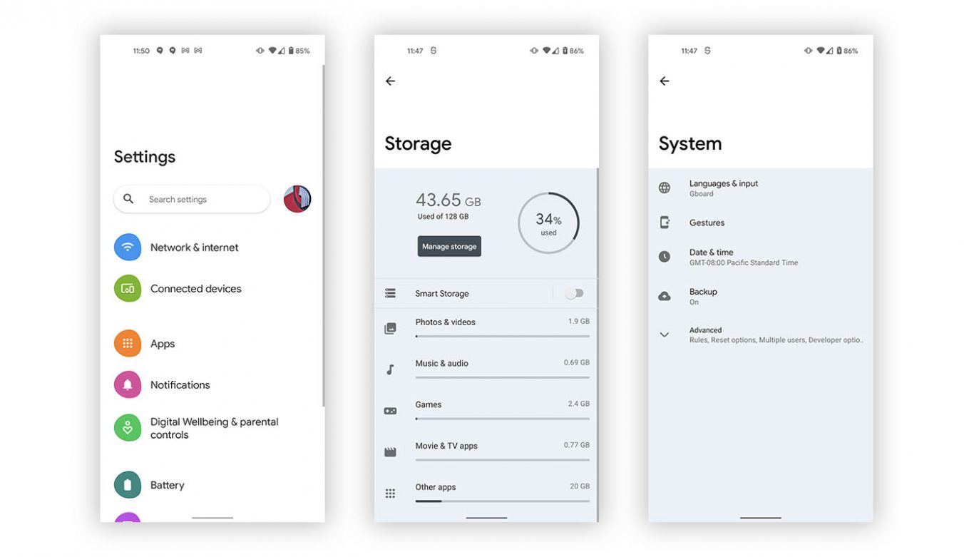Open Network & internet Wi-Fi icon

[128, 247]
